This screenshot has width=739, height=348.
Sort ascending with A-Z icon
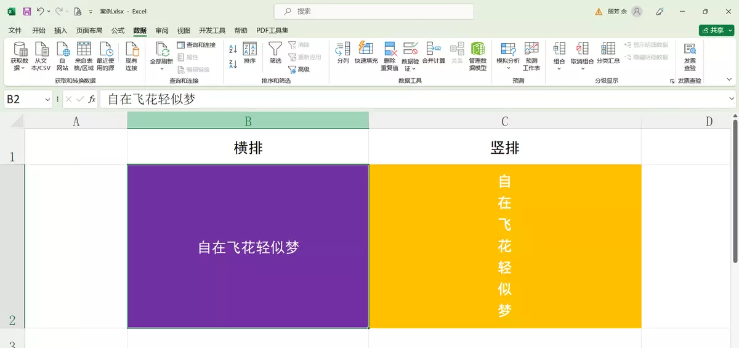point(233,49)
